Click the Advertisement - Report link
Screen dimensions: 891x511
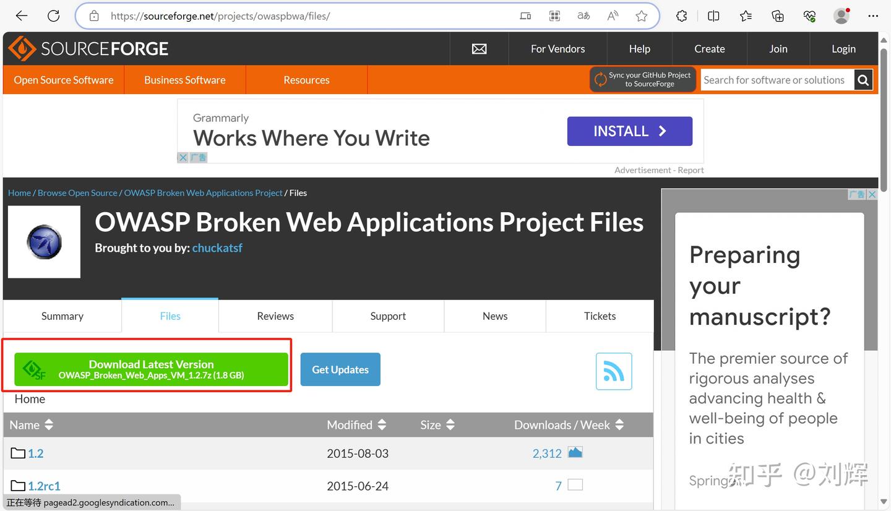coord(659,170)
